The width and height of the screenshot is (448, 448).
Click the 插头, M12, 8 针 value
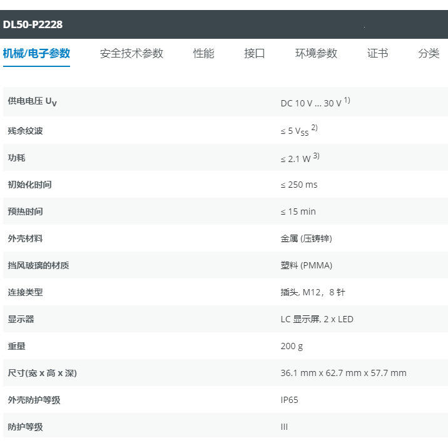click(313, 292)
